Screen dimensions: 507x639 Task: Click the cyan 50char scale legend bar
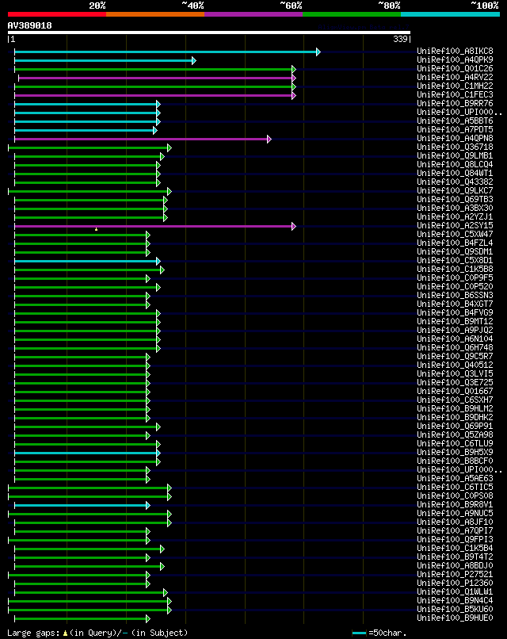(x=359, y=633)
